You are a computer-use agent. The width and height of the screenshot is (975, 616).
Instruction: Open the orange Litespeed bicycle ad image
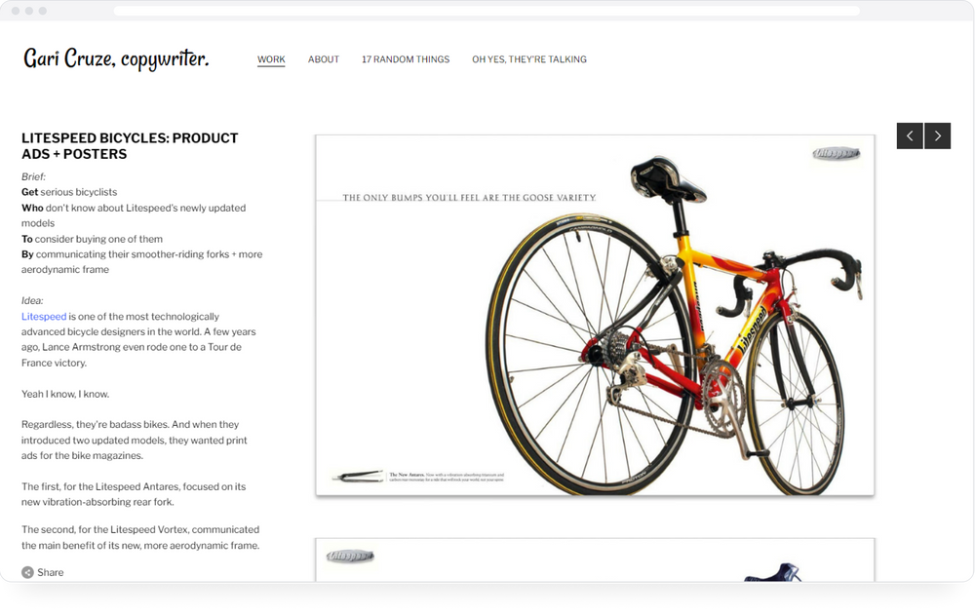click(595, 315)
